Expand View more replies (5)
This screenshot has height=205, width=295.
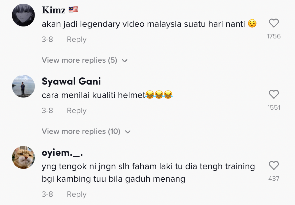[x=85, y=60]
